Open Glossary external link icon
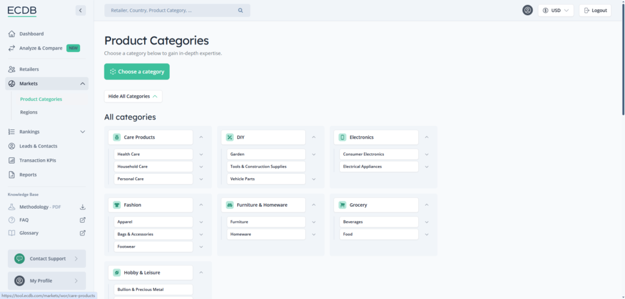 click(x=82, y=233)
